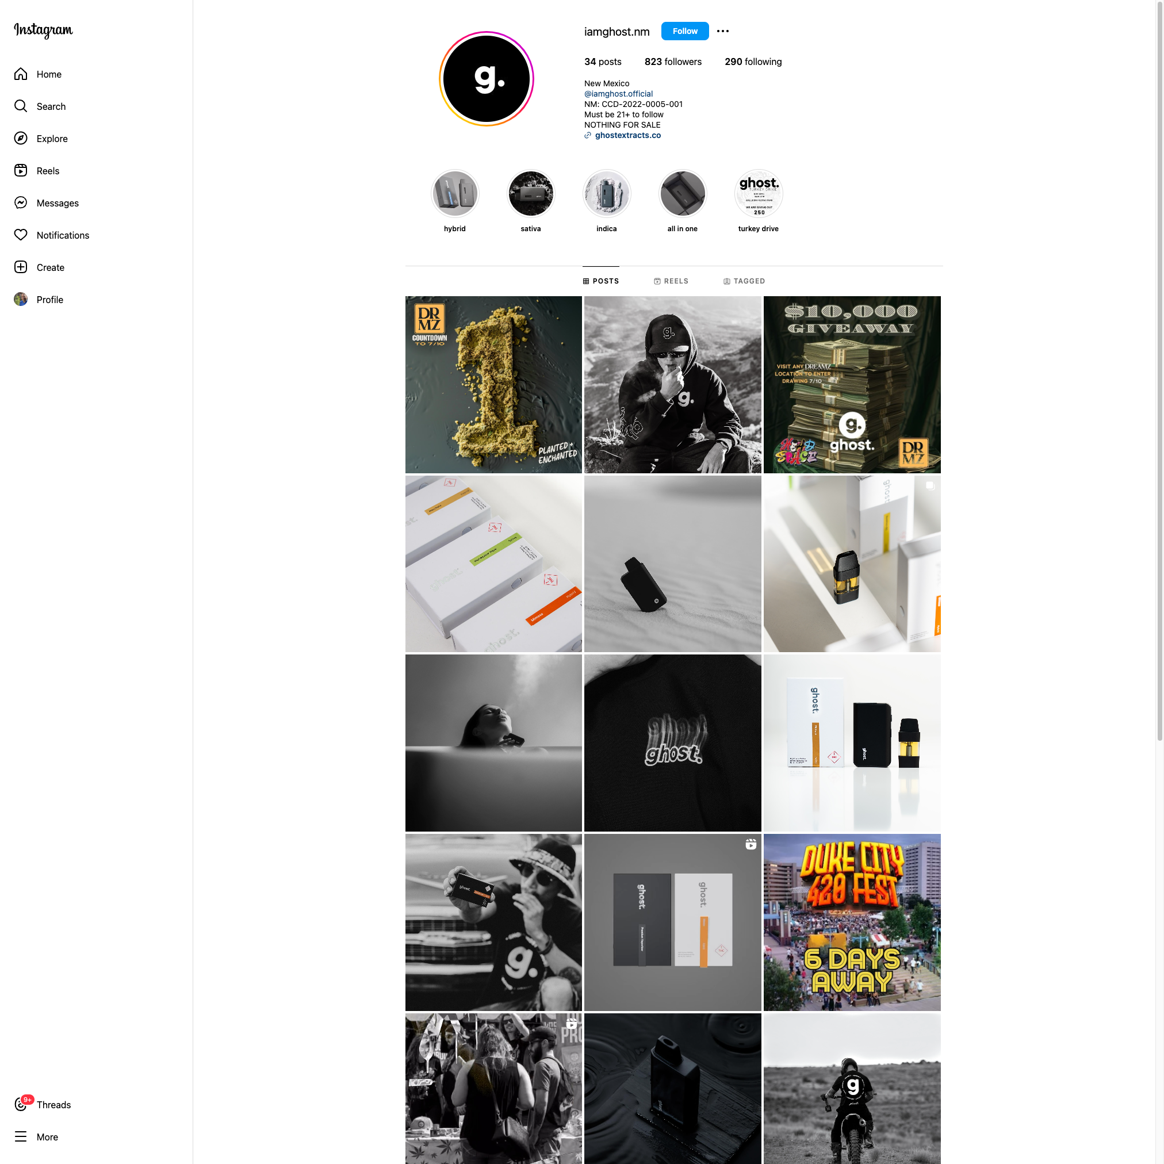
Task: Switch to the Reels tab
Action: pos(671,281)
